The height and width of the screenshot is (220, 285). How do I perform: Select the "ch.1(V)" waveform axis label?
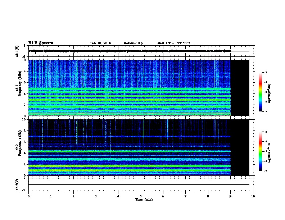(17, 51)
